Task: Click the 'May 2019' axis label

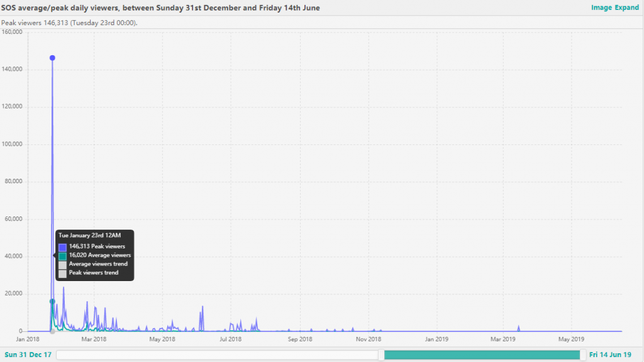Action: 571,339
